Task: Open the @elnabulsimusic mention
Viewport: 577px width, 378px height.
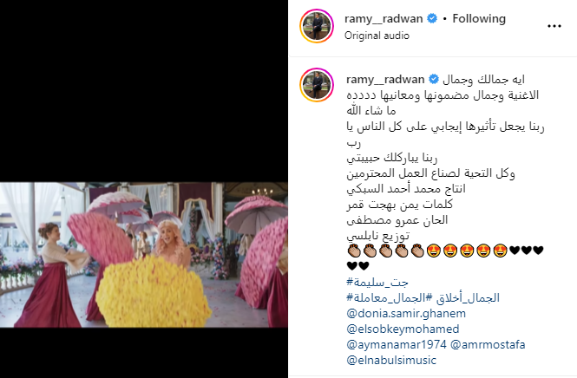Action: pos(391,360)
